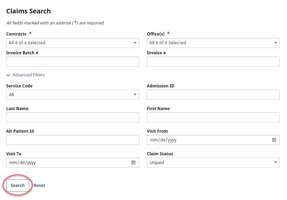Select the year segment in Visit To
Screen dimensions: 287x200
click(31, 163)
